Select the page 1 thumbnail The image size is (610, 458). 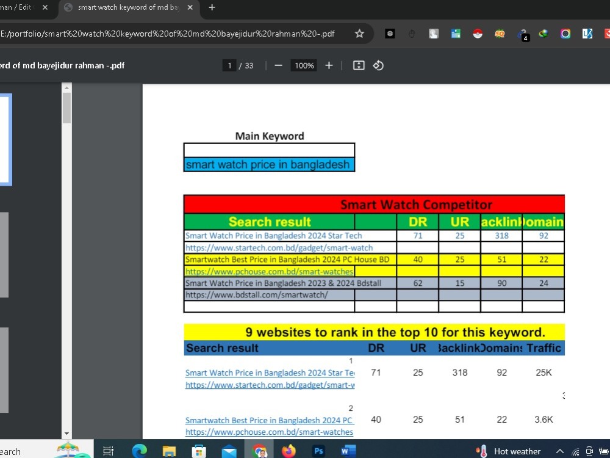[5, 139]
